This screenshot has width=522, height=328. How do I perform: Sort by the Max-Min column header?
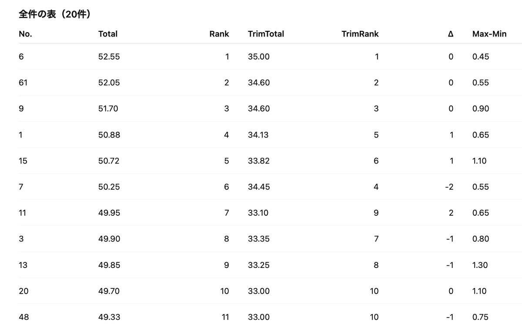point(489,34)
